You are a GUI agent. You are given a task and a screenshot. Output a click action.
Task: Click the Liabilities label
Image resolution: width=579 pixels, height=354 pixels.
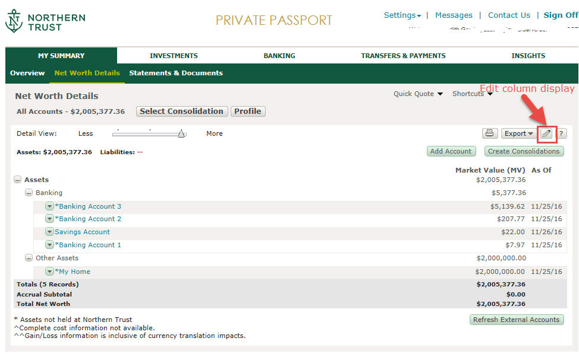click(118, 152)
